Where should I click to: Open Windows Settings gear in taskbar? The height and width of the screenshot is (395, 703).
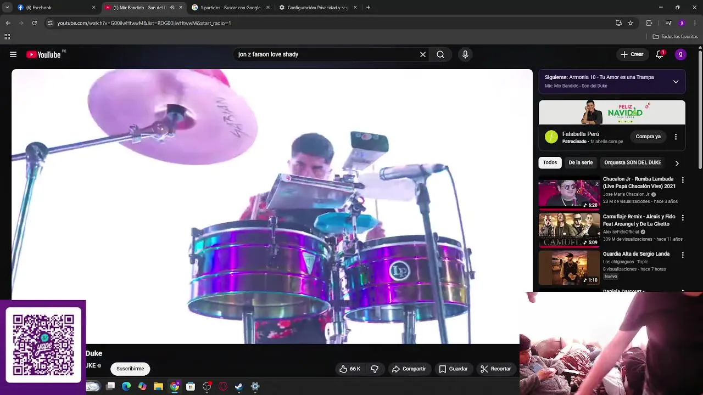[x=255, y=386]
